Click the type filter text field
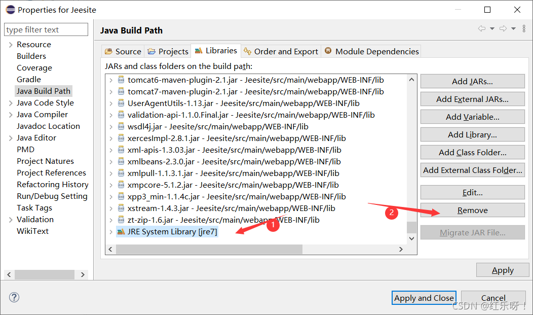The image size is (533, 315). pos(46,29)
